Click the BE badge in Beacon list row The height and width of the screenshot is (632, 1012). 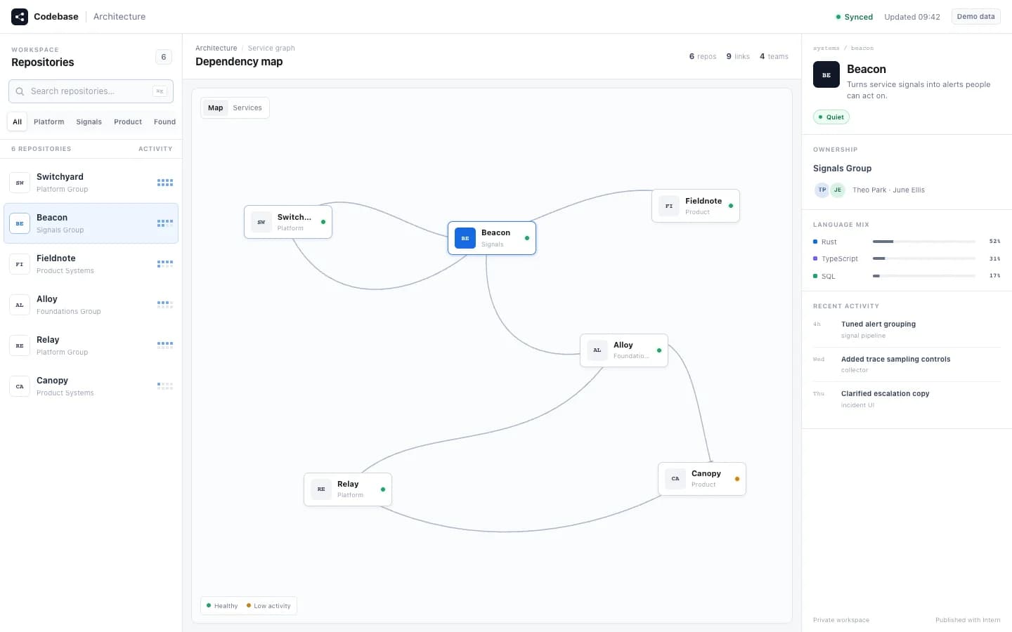pos(20,223)
